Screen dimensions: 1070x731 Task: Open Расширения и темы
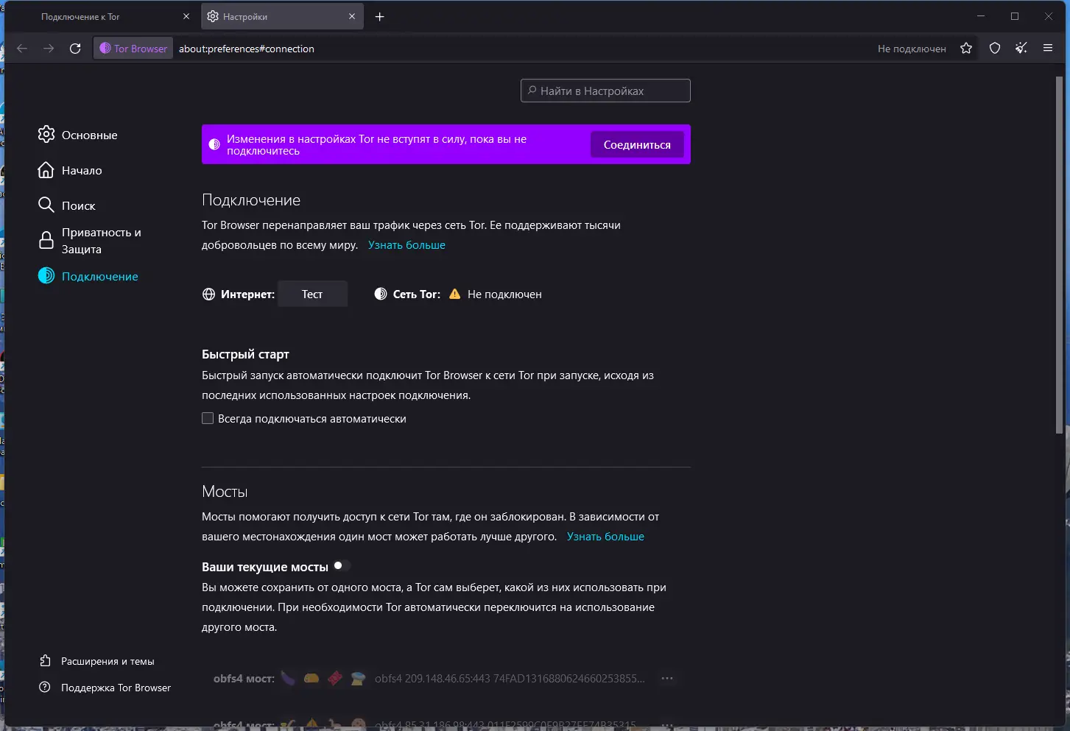(108, 661)
